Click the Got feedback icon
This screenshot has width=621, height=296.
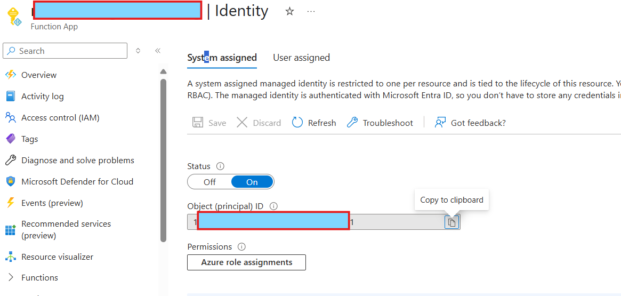tap(440, 123)
